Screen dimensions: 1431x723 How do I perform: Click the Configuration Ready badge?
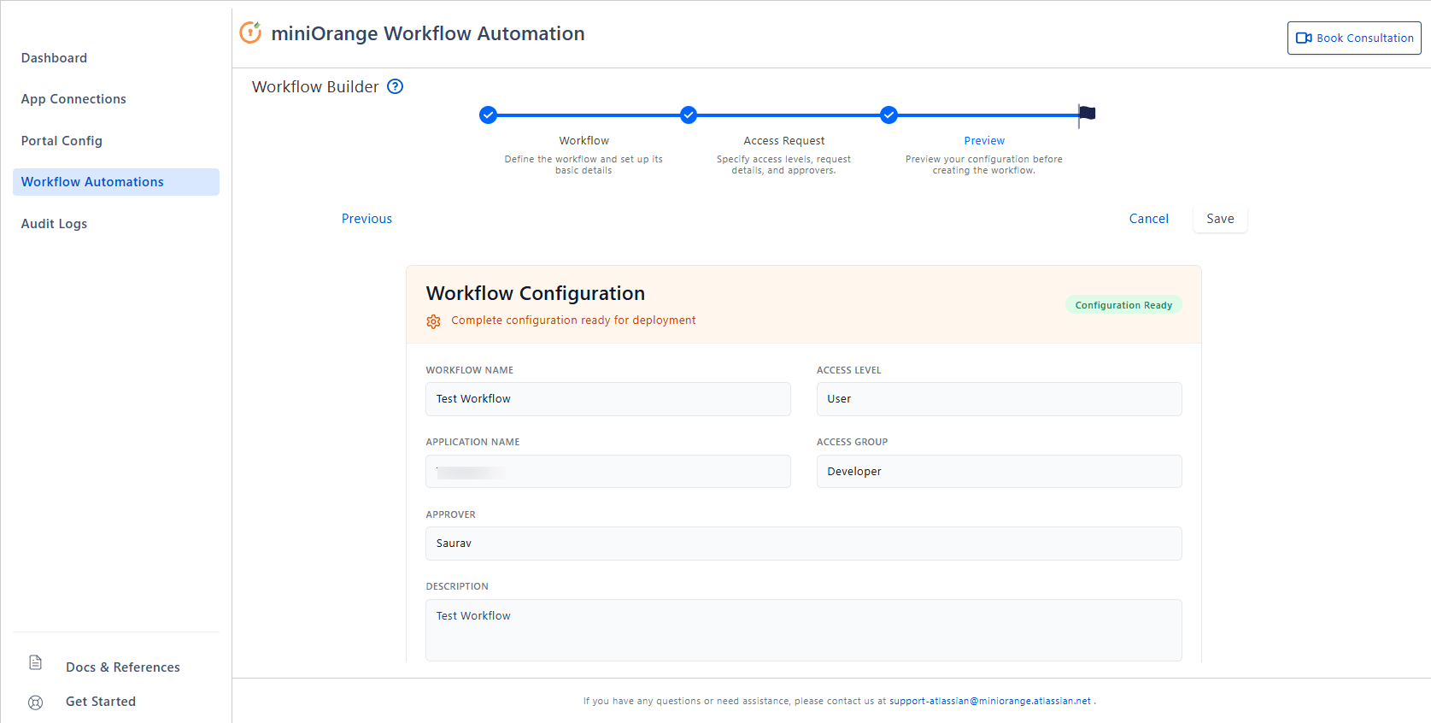1123,305
